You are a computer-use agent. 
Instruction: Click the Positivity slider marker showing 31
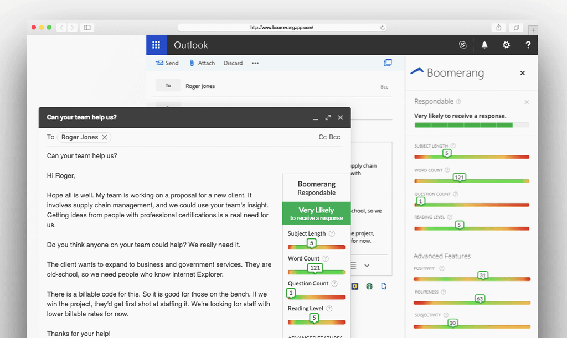(482, 275)
